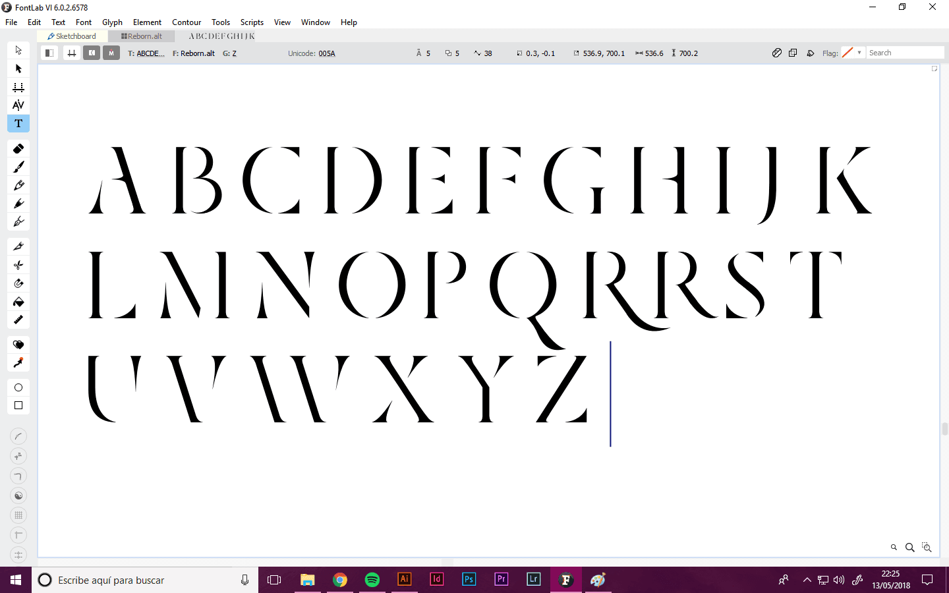949x593 pixels.
Task: Open the File menu
Action: point(11,22)
